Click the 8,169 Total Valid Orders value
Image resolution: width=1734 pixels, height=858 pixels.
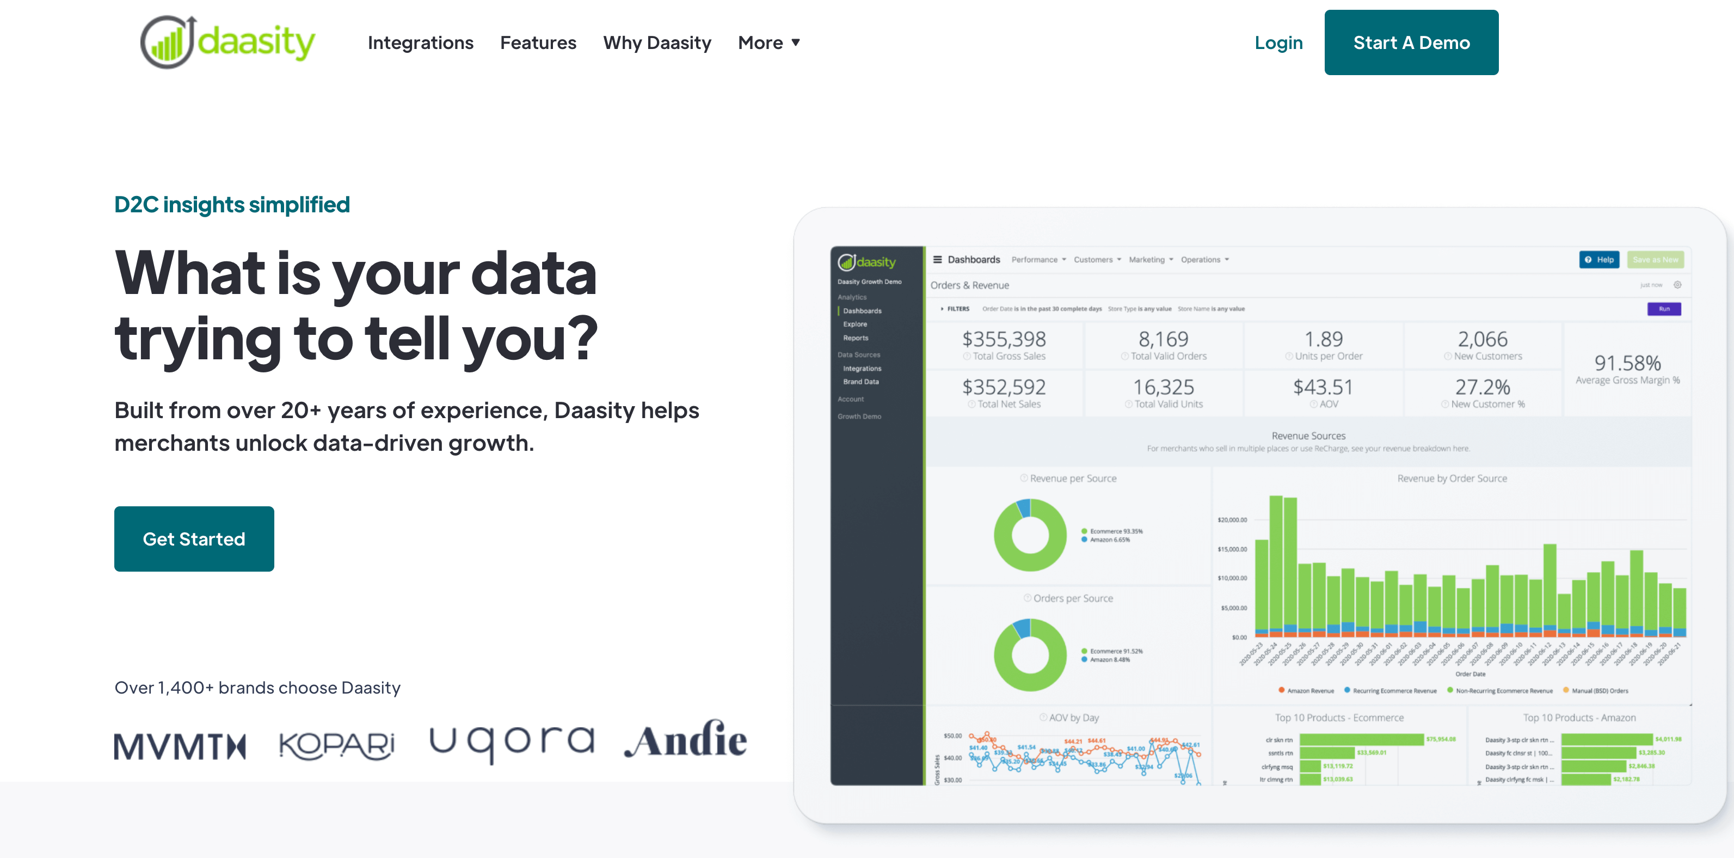[x=1163, y=339]
